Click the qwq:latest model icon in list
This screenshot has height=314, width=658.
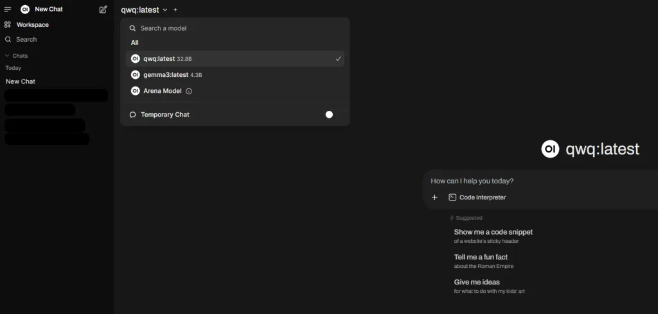[x=135, y=58]
